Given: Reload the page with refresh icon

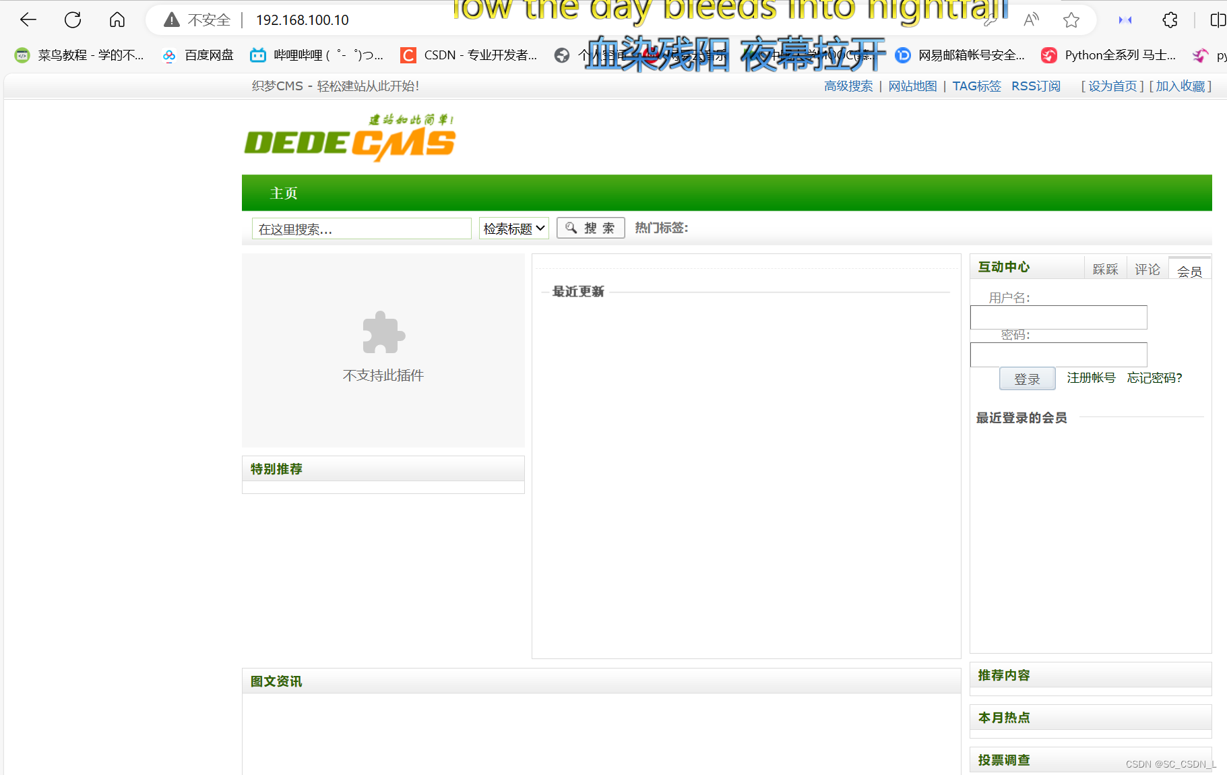Looking at the screenshot, I should (x=73, y=20).
